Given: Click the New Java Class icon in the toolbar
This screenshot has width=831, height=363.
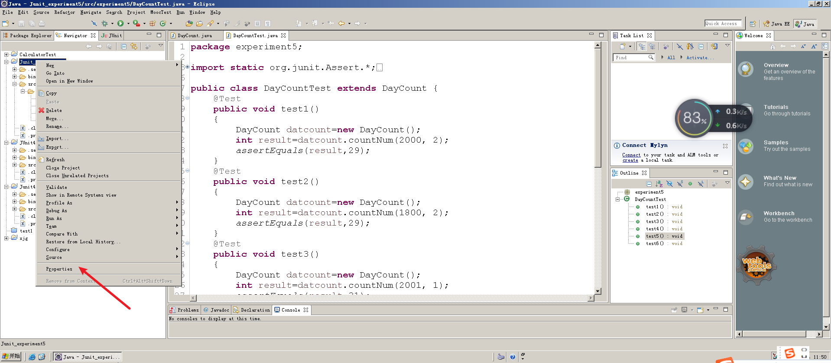Looking at the screenshot, I should (x=163, y=23).
